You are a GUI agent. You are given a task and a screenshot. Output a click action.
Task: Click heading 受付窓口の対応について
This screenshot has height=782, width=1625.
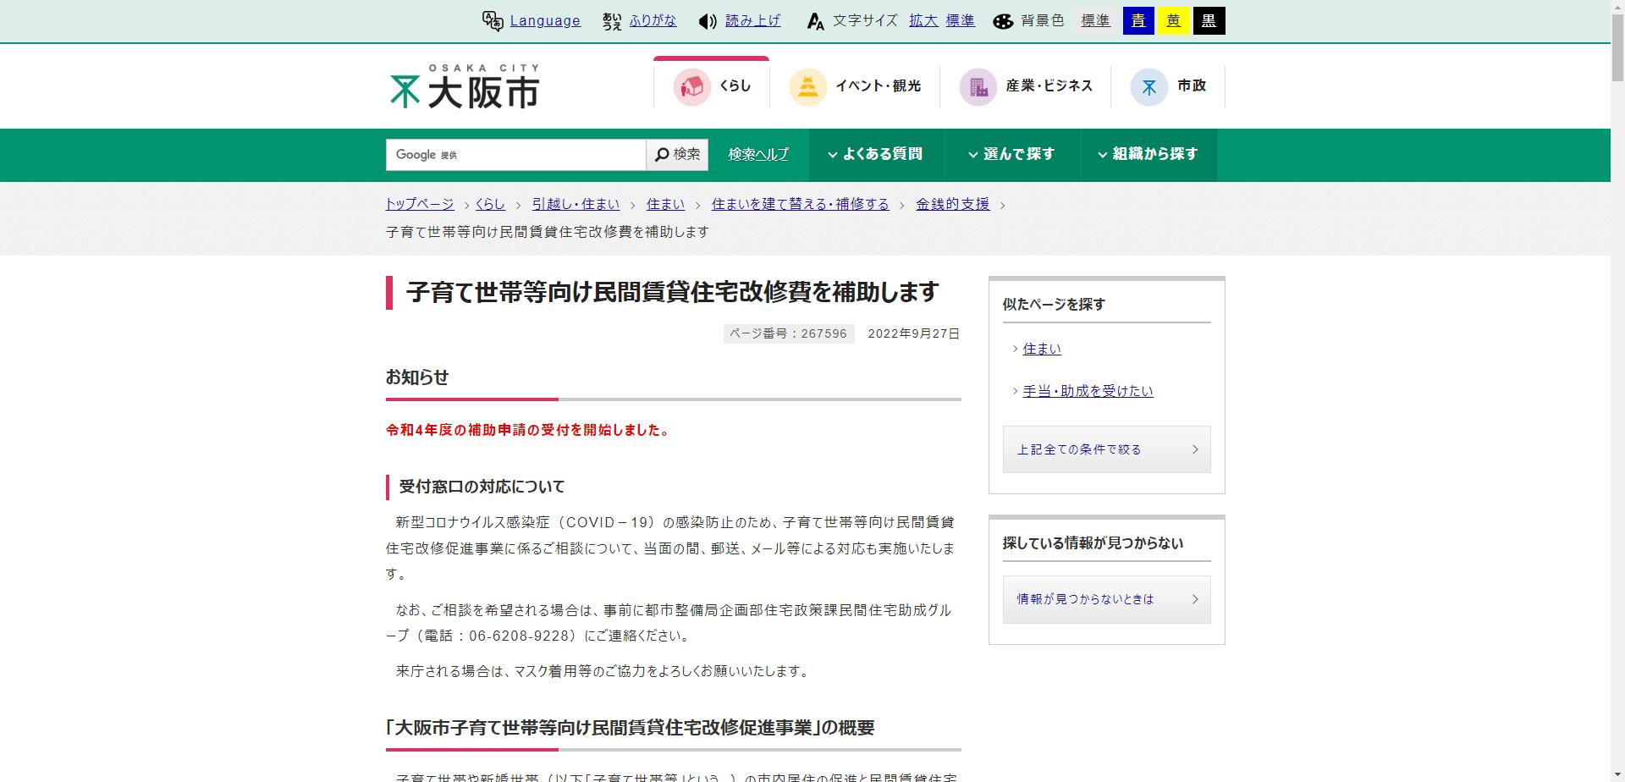pos(482,487)
